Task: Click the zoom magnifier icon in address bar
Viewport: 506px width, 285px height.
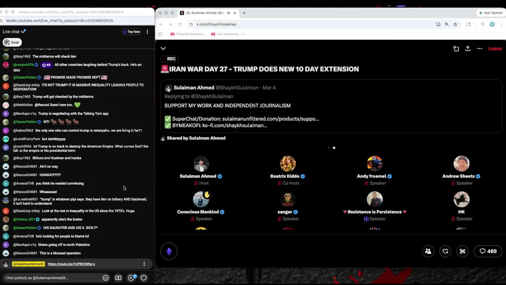Action: click(447, 24)
